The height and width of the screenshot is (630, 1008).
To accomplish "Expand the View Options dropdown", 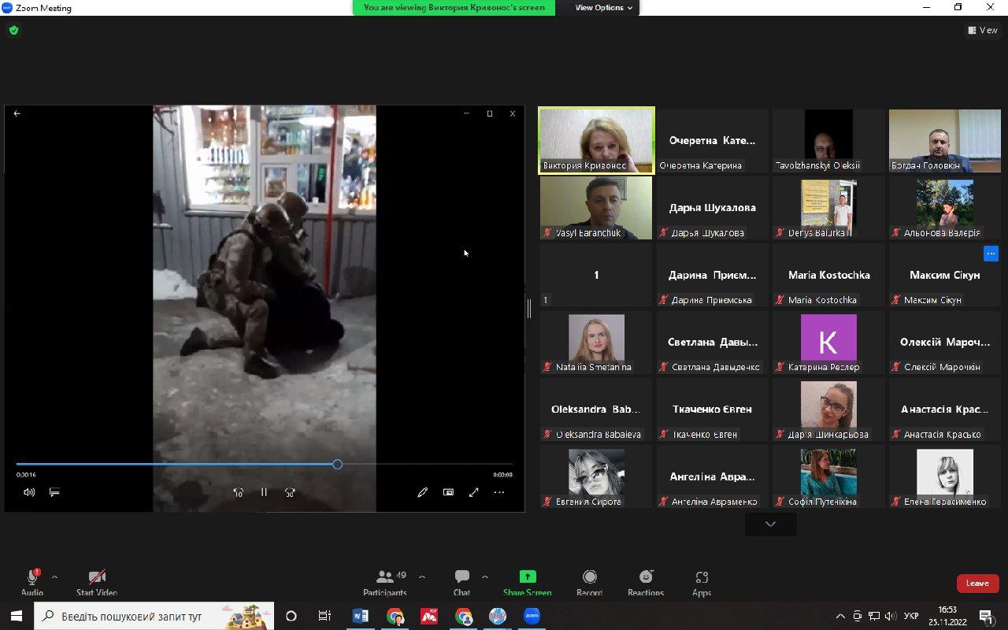I will point(603,8).
